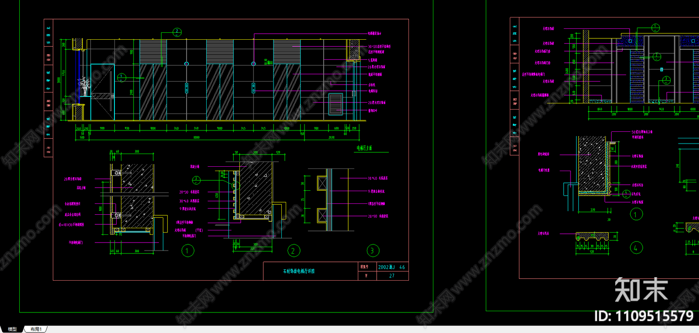Switch to the 模型 tab
This screenshot has height=333, width=699.
(x=12, y=329)
